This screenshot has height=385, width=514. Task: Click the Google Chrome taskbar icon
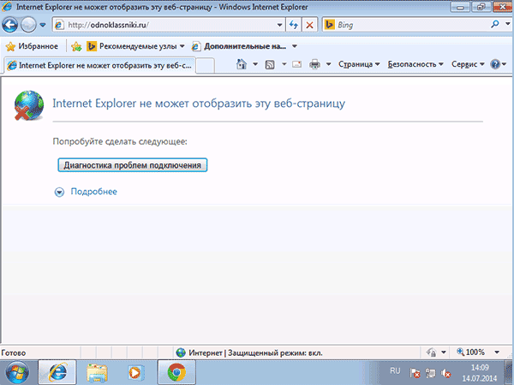(x=176, y=372)
